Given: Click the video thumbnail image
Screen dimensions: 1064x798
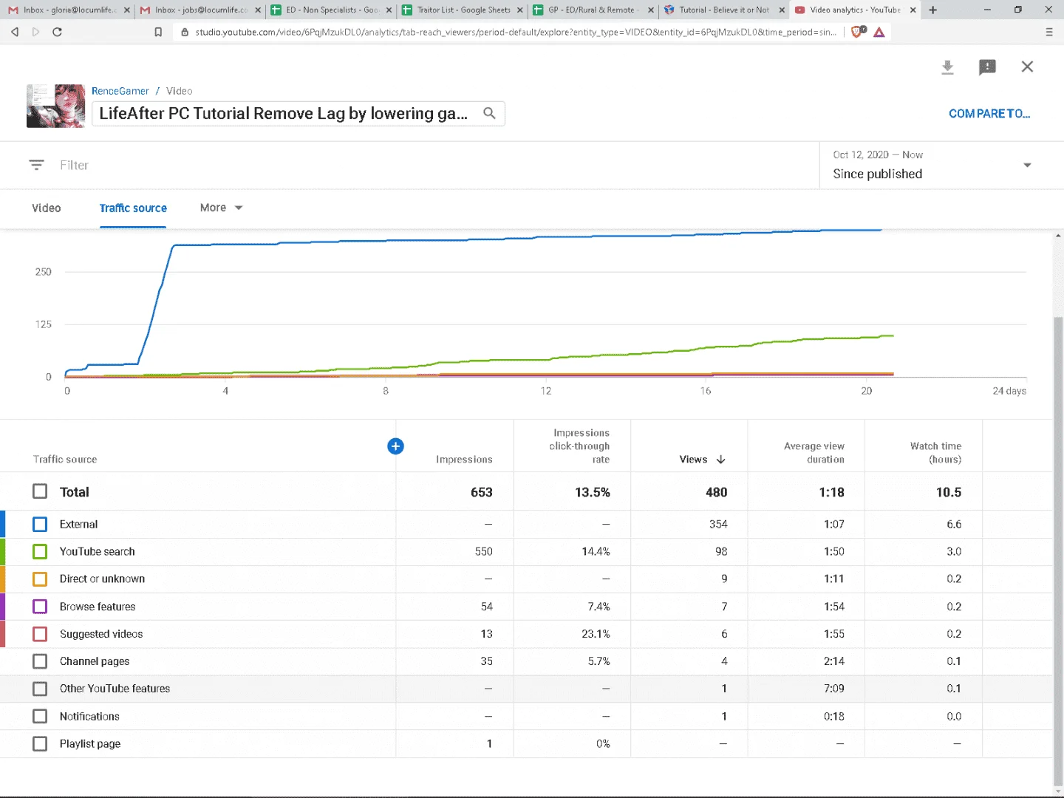Looking at the screenshot, I should (56, 106).
